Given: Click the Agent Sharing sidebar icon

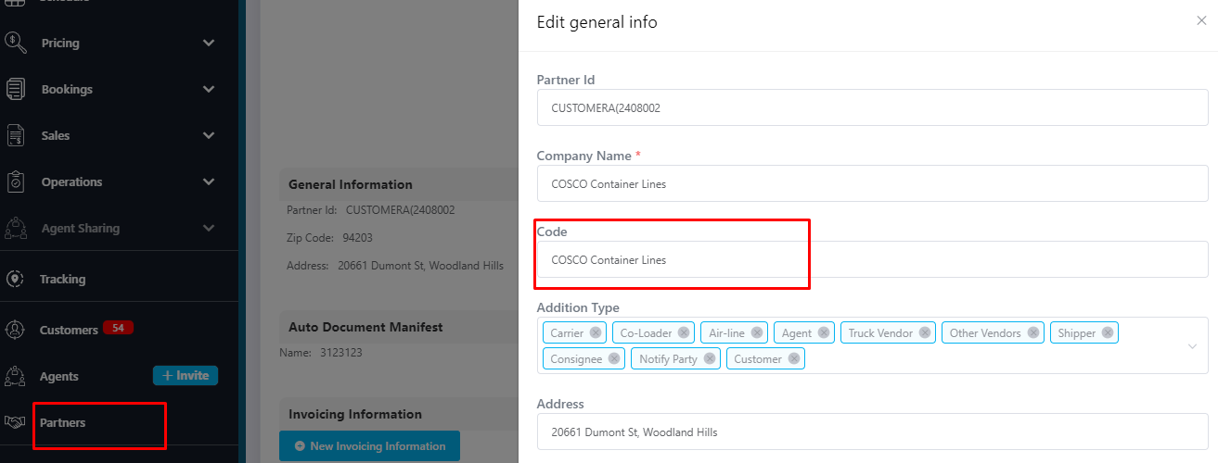Looking at the screenshot, I should click(x=16, y=228).
